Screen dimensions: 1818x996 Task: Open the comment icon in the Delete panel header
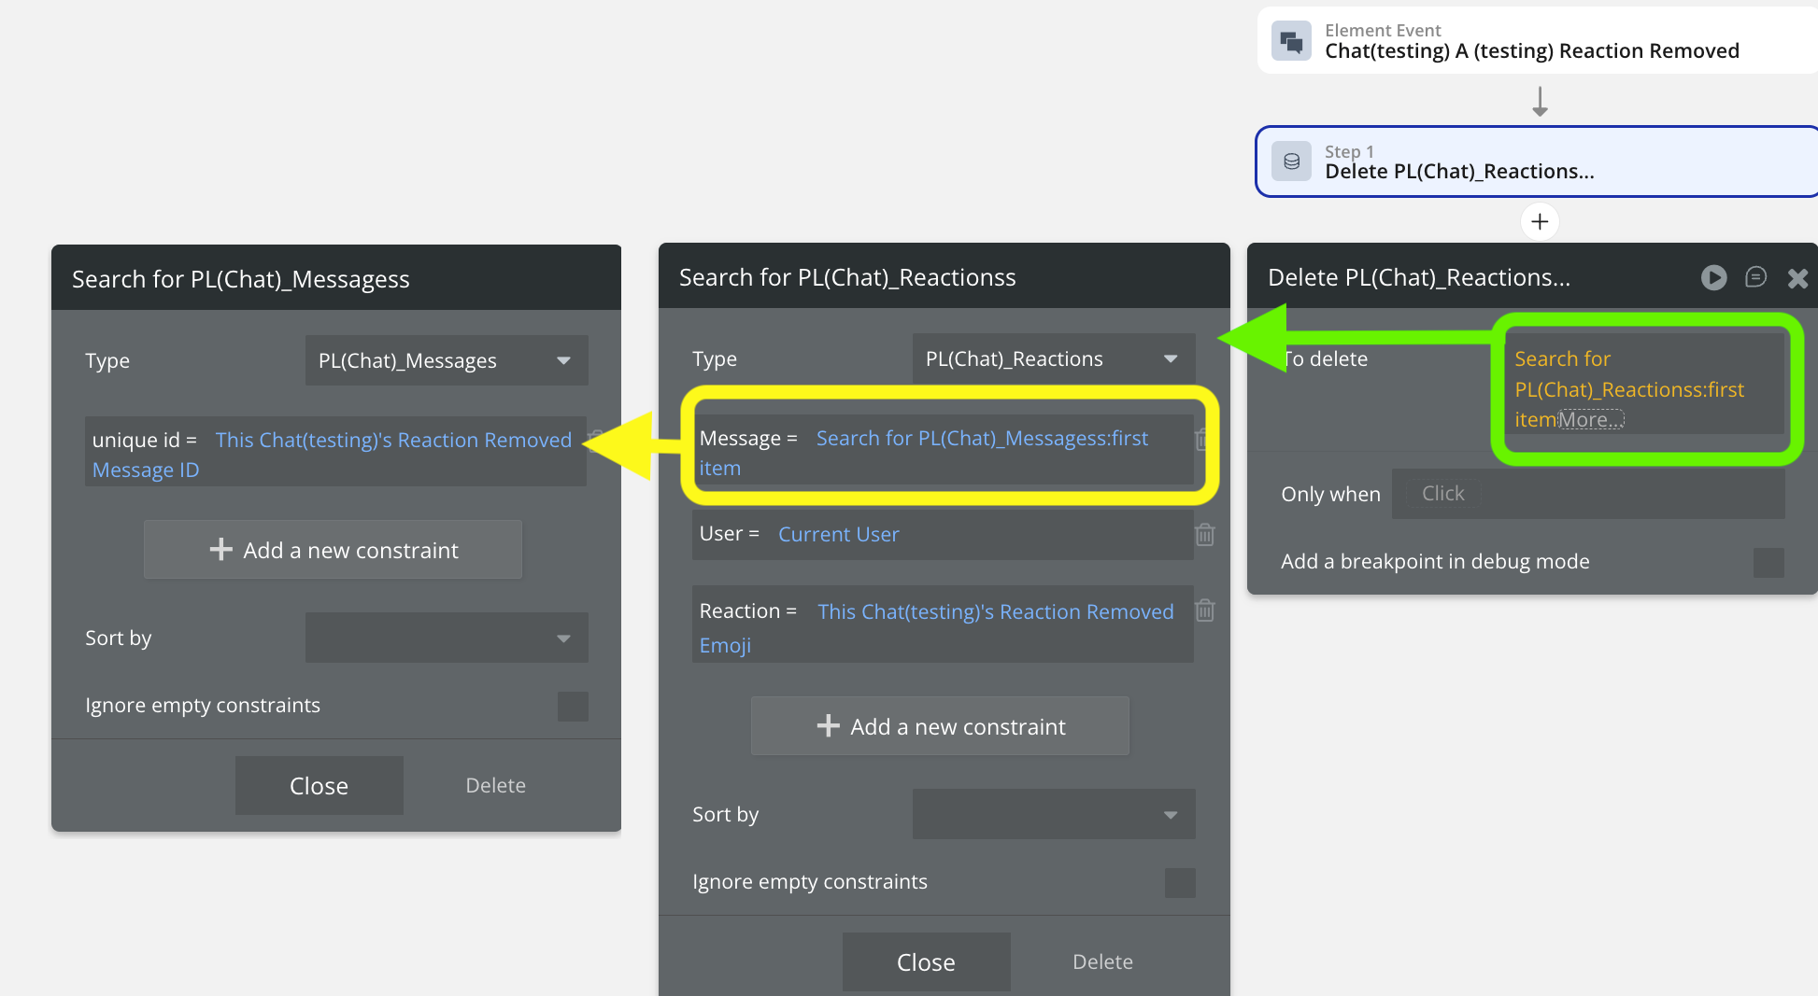(x=1755, y=277)
